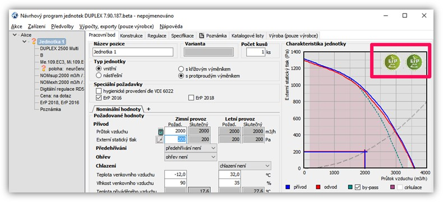Click the working point marker on chart
This screenshot has height=202, width=443.
364,151
